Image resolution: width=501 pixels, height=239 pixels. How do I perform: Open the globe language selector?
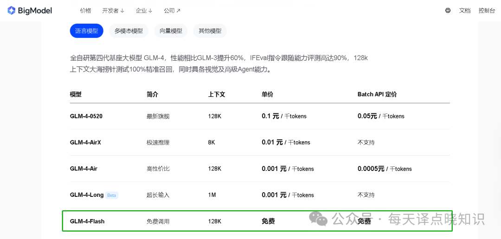click(x=448, y=11)
